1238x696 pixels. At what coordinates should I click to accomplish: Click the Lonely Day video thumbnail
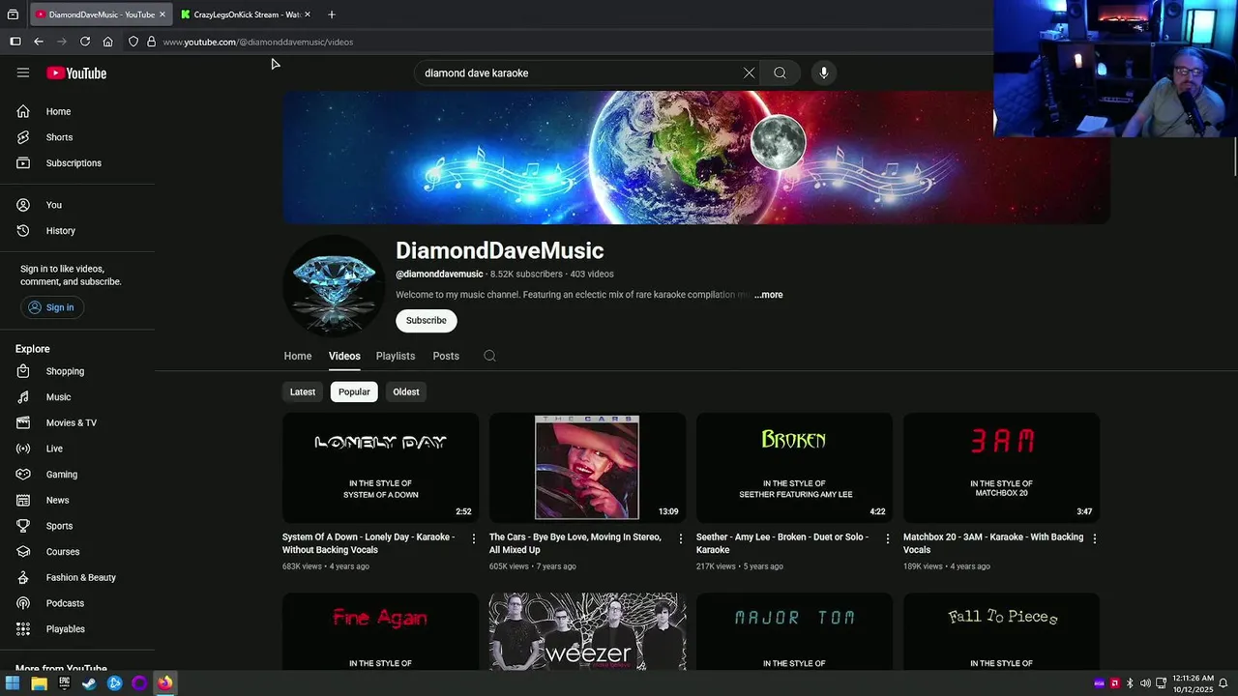coord(380,468)
